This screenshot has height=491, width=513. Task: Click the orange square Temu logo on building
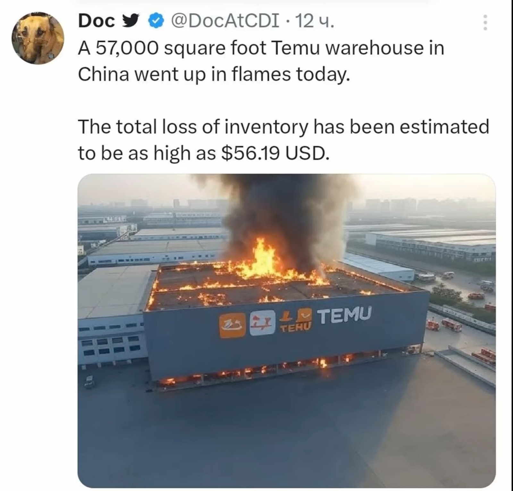point(232,325)
